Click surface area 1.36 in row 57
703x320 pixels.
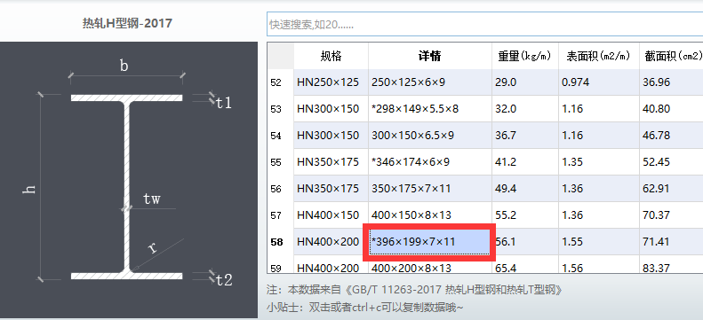pyautogui.click(x=598, y=215)
